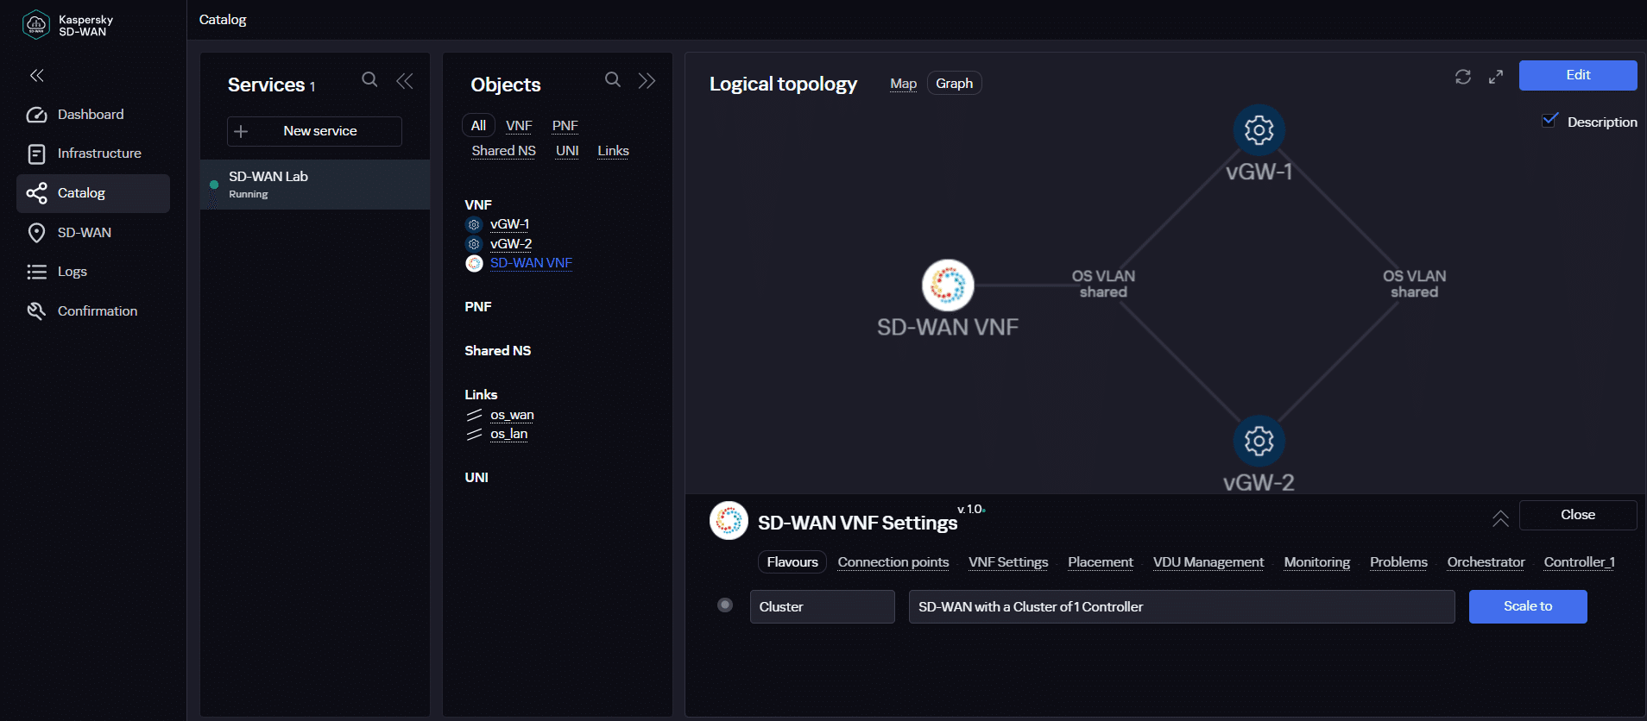Open search in Services panel
The width and height of the screenshot is (1647, 721).
pyautogui.click(x=369, y=79)
